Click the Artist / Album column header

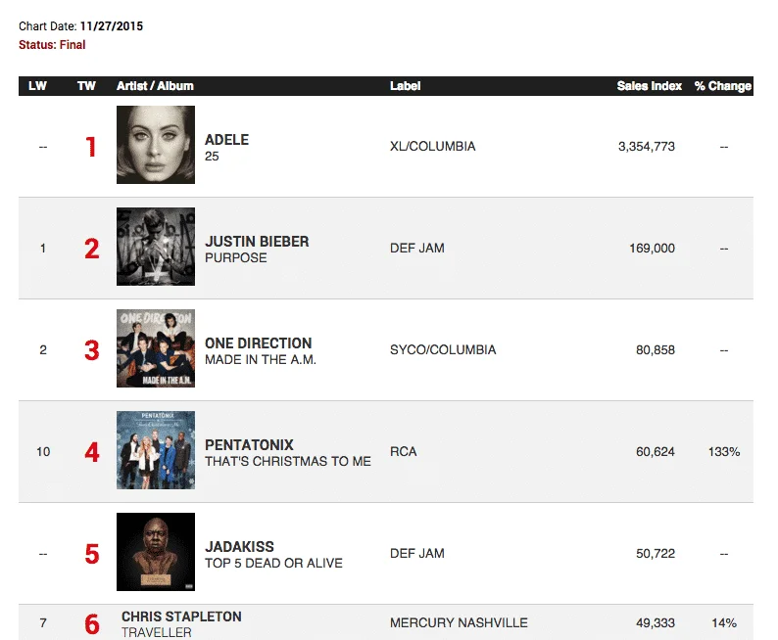point(155,86)
